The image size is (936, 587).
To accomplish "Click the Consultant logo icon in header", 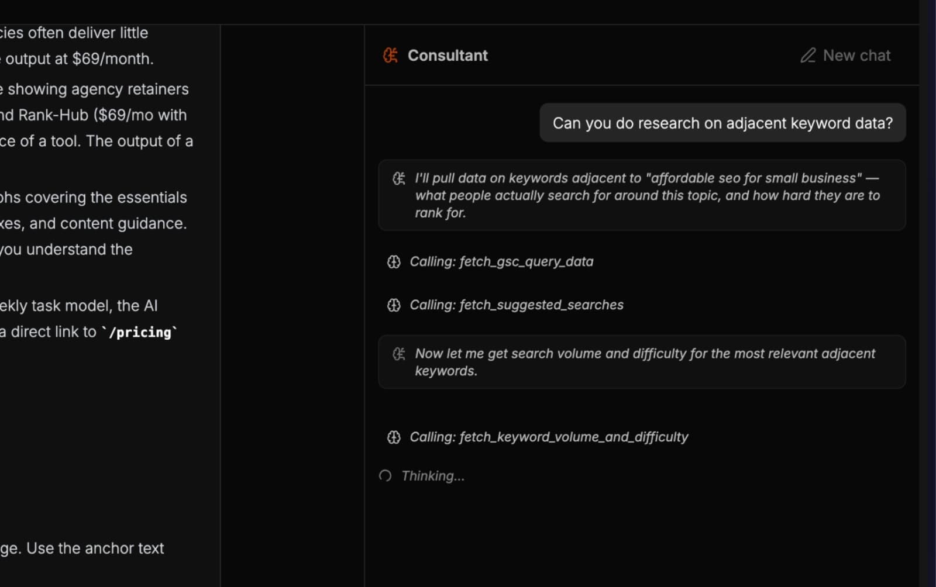I will pos(390,56).
